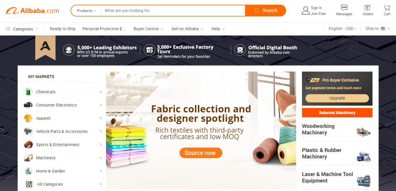The height and width of the screenshot is (191, 396).
Task: Click the Upgrade Pro Buyer button
Action: [x=337, y=98]
